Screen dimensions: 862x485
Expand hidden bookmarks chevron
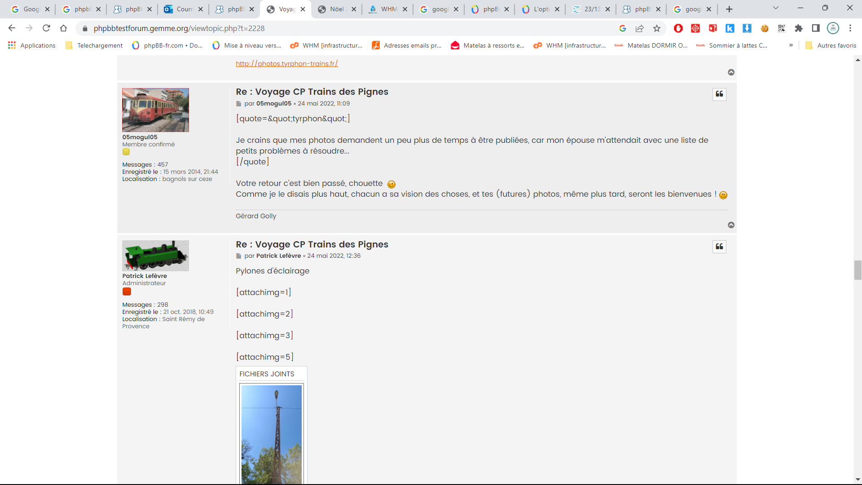point(791,45)
